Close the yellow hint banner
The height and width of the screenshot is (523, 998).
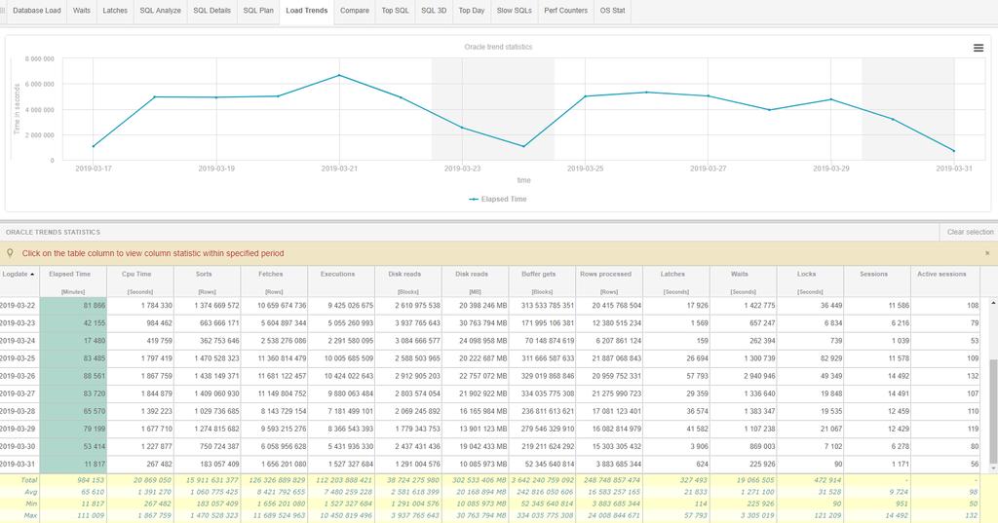987,253
